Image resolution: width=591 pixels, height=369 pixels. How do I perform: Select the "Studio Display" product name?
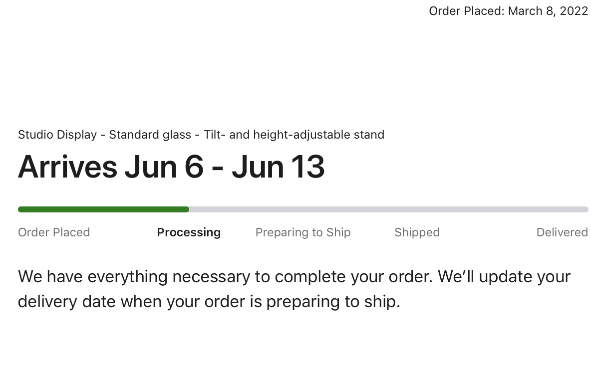57,135
